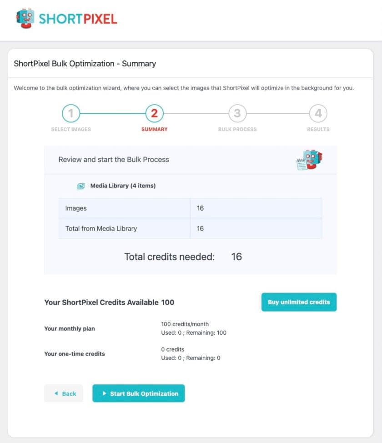Click the step 3 Bulk Process circle

click(237, 113)
